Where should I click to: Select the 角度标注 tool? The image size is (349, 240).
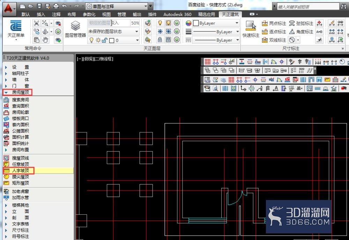pos(301,32)
